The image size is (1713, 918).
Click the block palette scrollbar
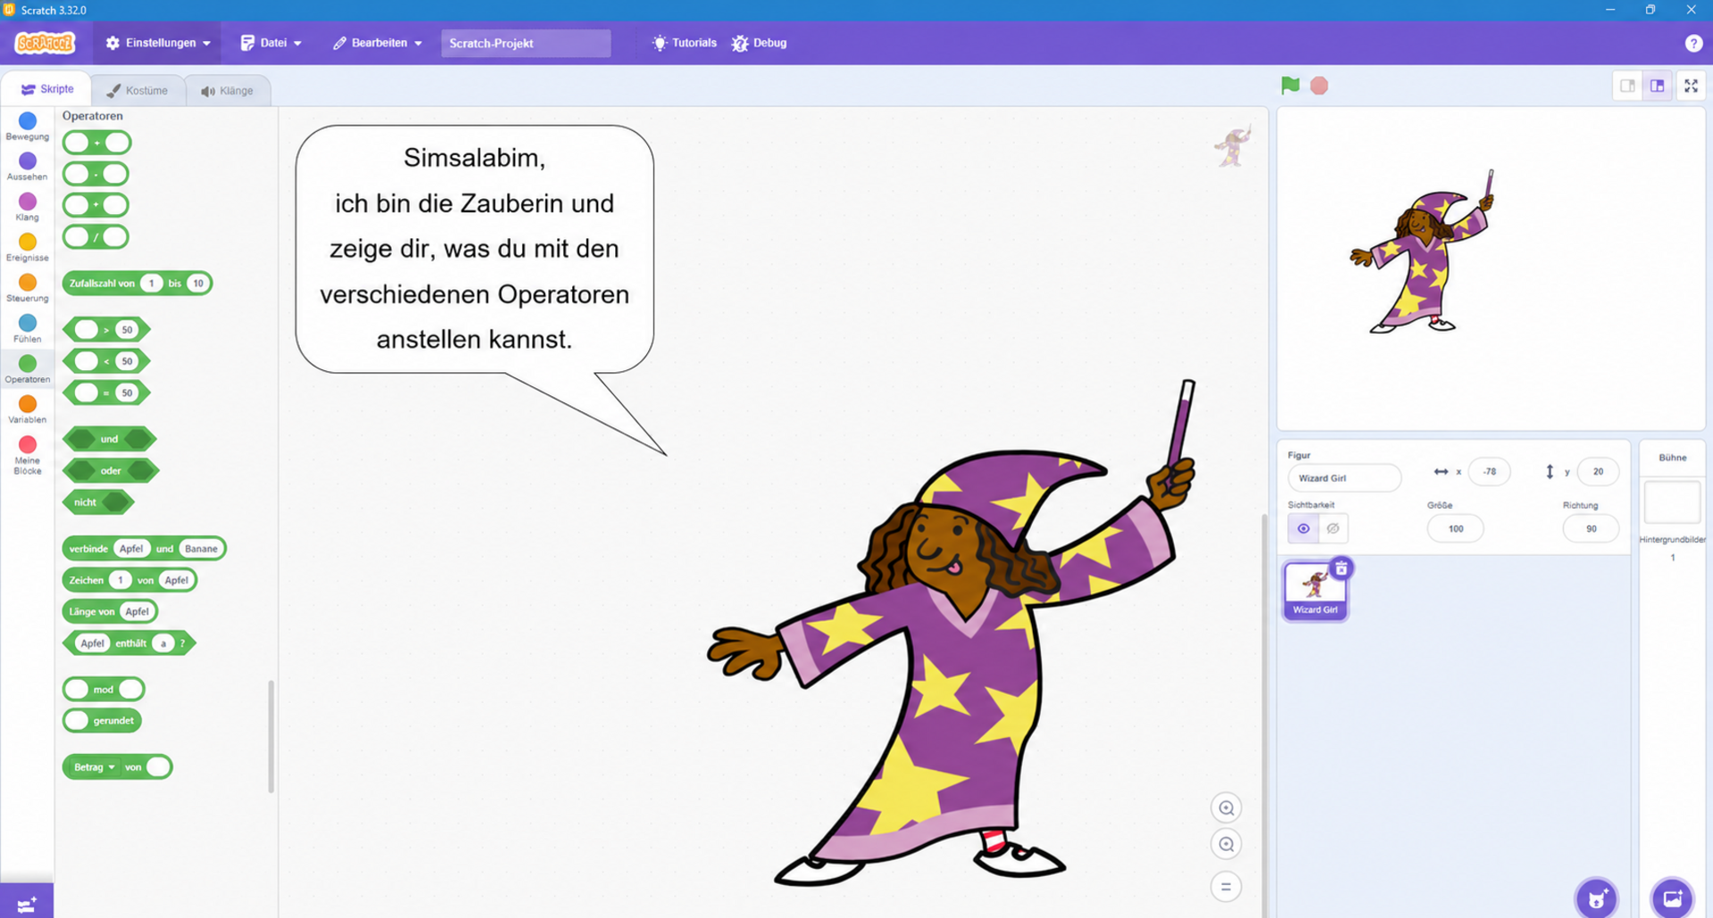270,737
